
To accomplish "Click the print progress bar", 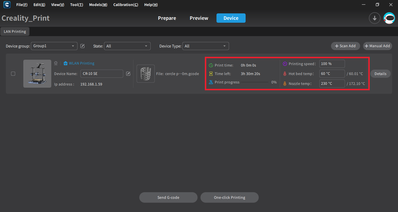I will point(255,82).
